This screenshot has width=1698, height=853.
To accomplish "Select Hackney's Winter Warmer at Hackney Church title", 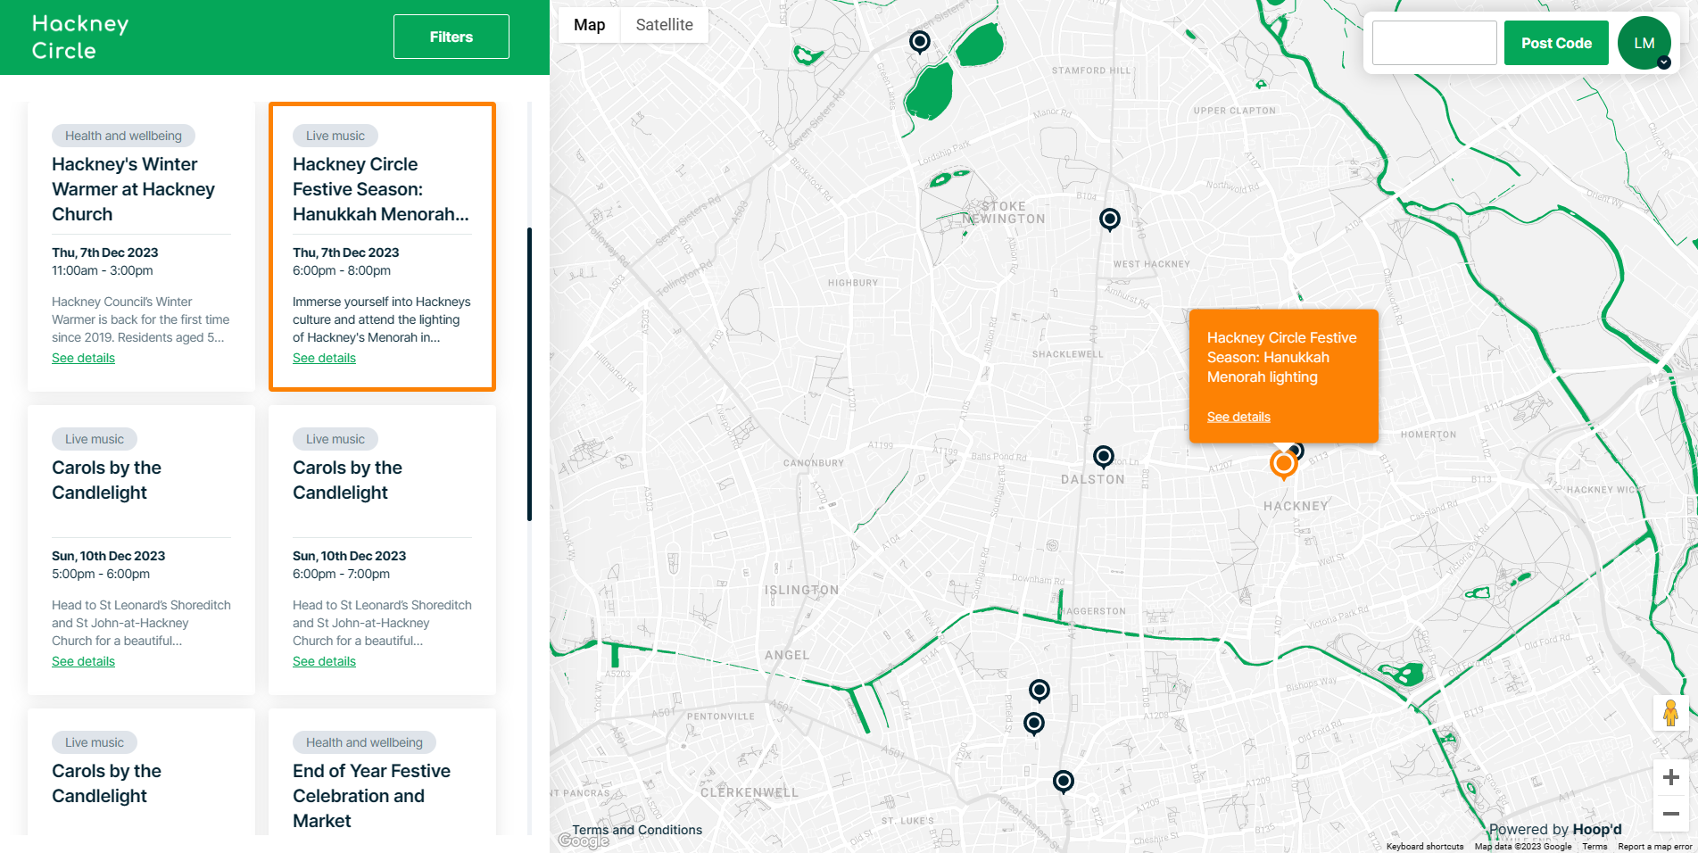I will [x=134, y=189].
